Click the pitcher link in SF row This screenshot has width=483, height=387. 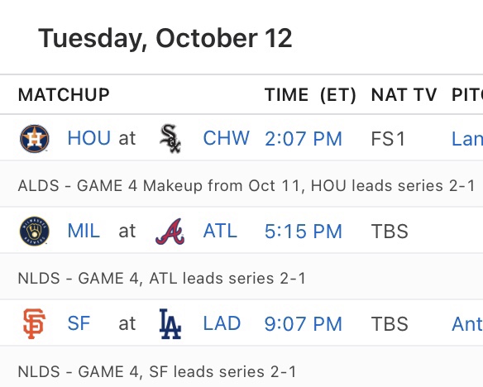pos(467,324)
